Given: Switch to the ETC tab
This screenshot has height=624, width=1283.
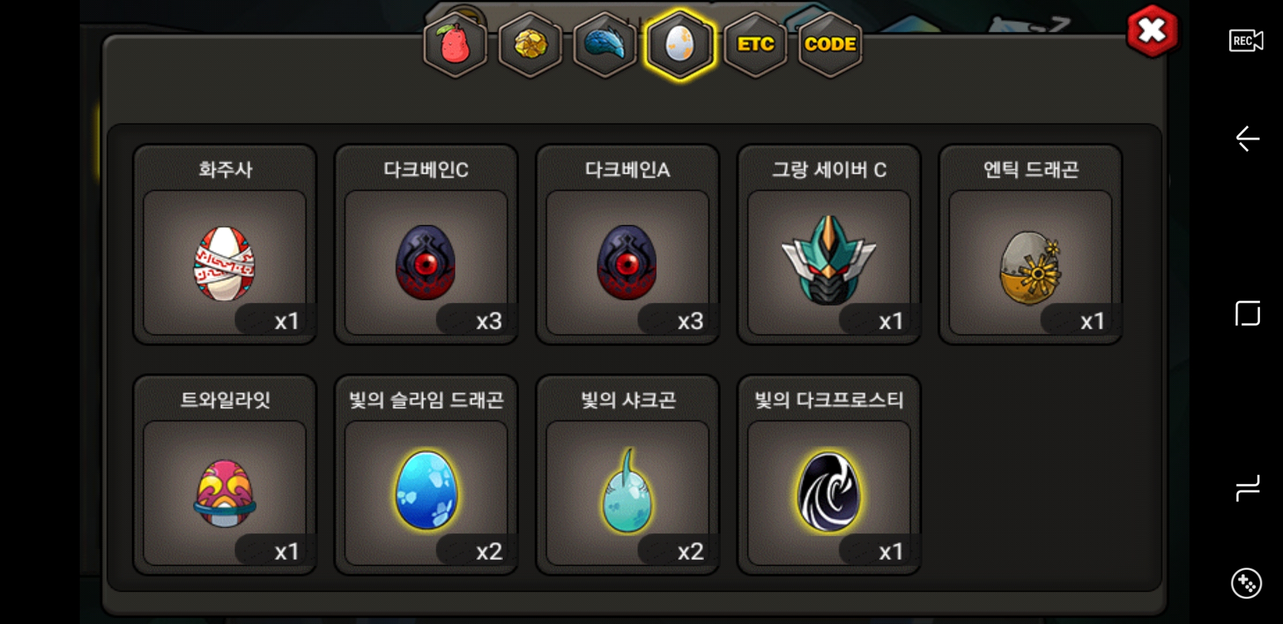Looking at the screenshot, I should [x=755, y=45].
